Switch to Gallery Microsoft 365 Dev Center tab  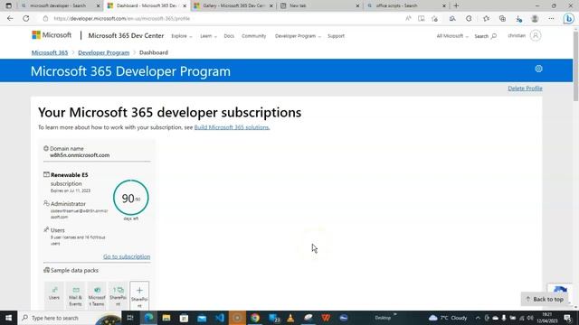[x=233, y=5]
